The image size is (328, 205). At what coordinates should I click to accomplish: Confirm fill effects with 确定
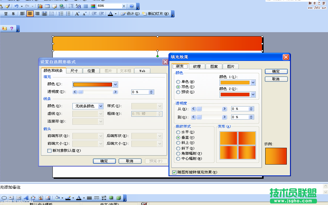coord(276,71)
